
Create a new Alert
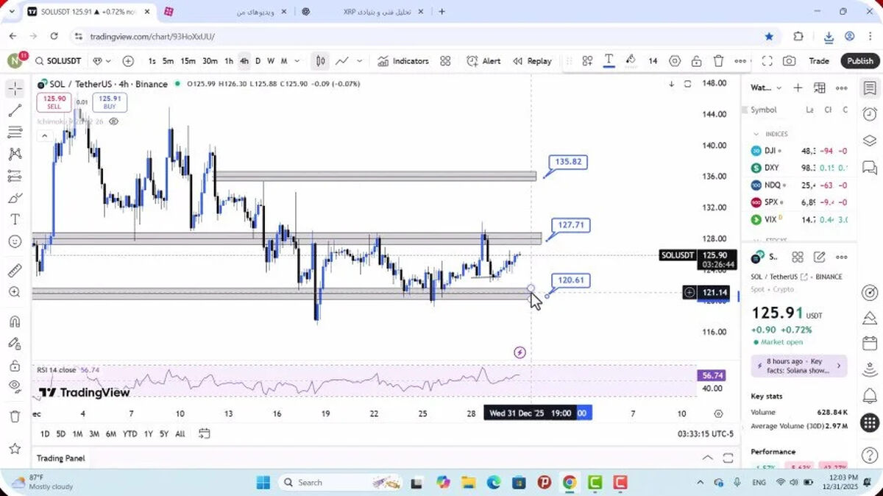pos(484,61)
